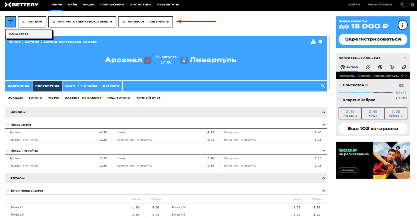Open the Статистика top menu
417x218 pixels.
click(141, 5)
